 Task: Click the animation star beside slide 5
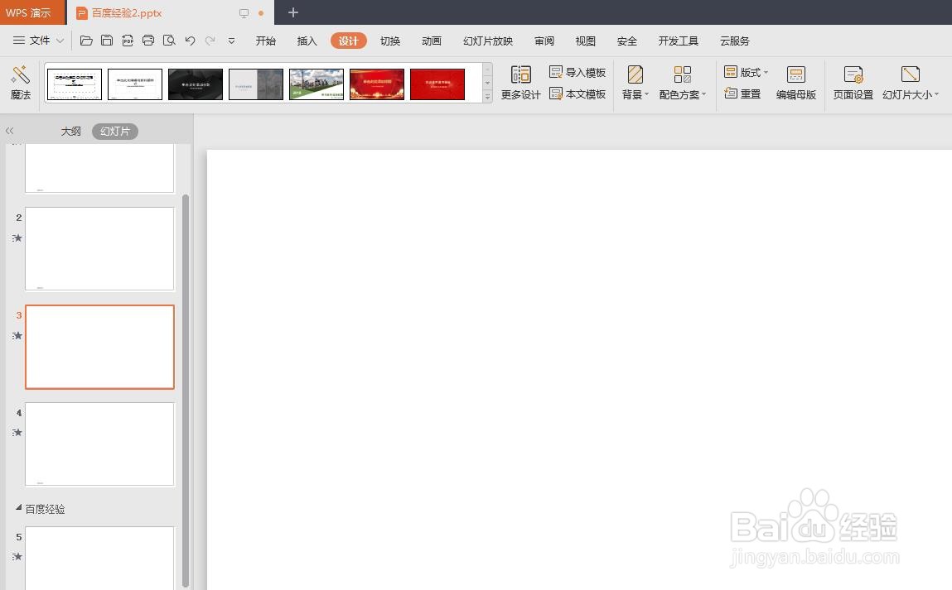(17, 556)
